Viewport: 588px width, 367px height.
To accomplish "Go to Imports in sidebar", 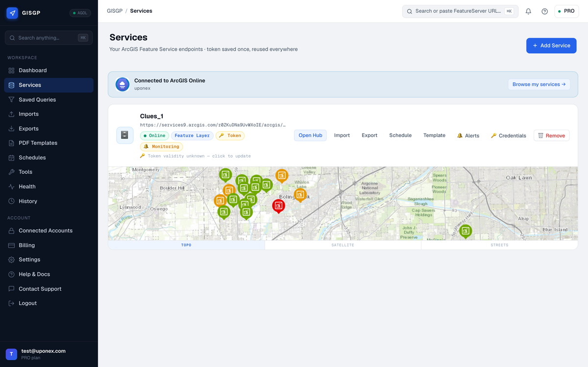I will (x=49, y=114).
